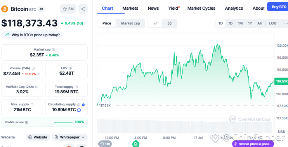This screenshot has height=147, width=288.
Task: Switch chart to Market cap
Action: [130, 23]
